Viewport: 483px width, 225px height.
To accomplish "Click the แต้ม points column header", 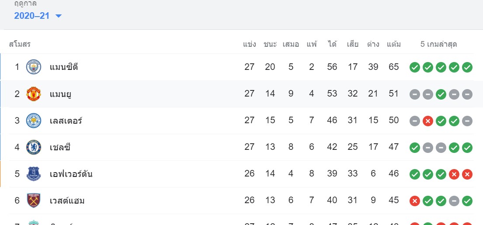I will coord(394,44).
